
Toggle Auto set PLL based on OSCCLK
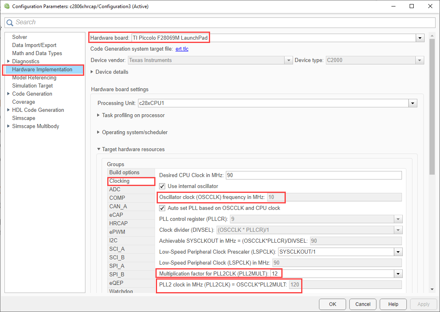tap(162, 208)
